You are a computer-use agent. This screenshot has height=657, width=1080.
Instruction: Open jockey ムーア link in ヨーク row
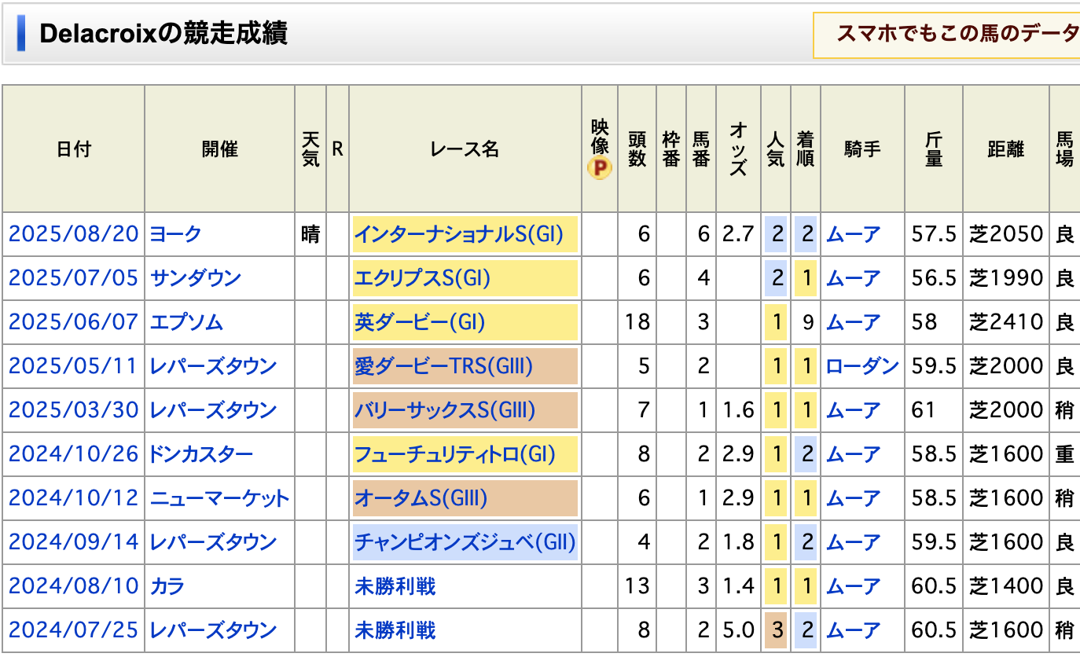(x=854, y=234)
